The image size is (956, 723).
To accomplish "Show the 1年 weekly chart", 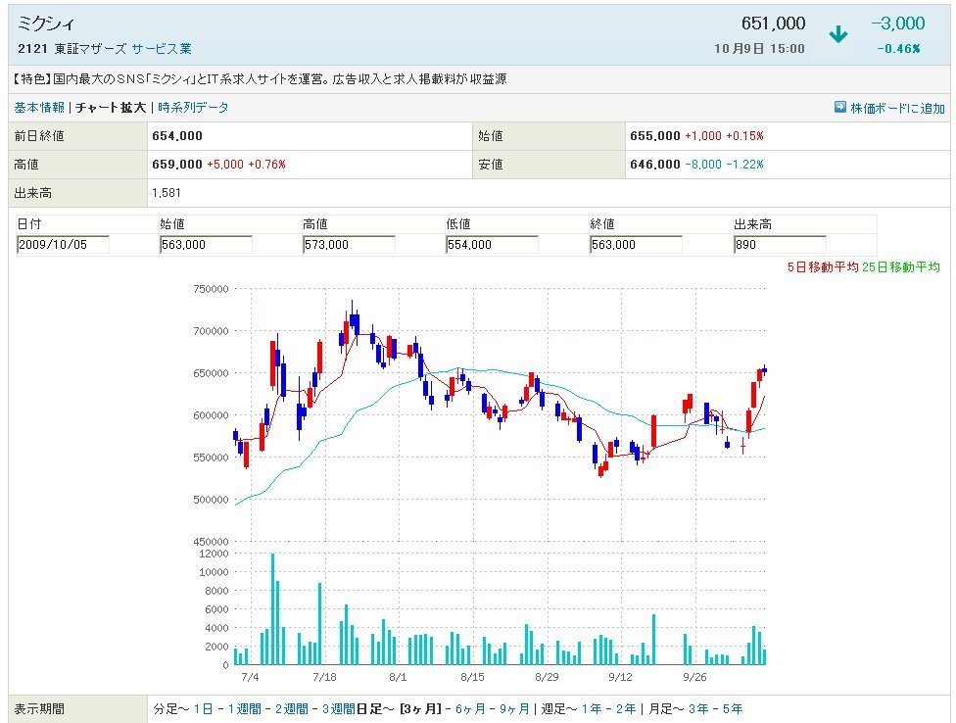I will [x=592, y=708].
